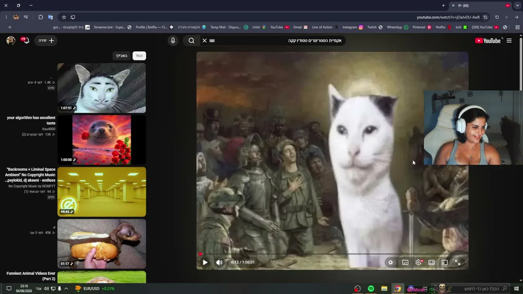This screenshot has height=294, width=523.
Task: Start voice search with the microphone
Action: point(173,40)
